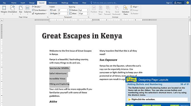191x106 pixels.
Task: Click the Tell me what you want box
Action: tap(104, 3)
